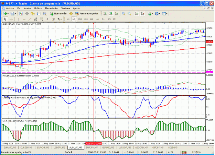The image size is (215, 155).
Task: Switch to USDJPY,M5 chart tab
Action: point(59,147)
